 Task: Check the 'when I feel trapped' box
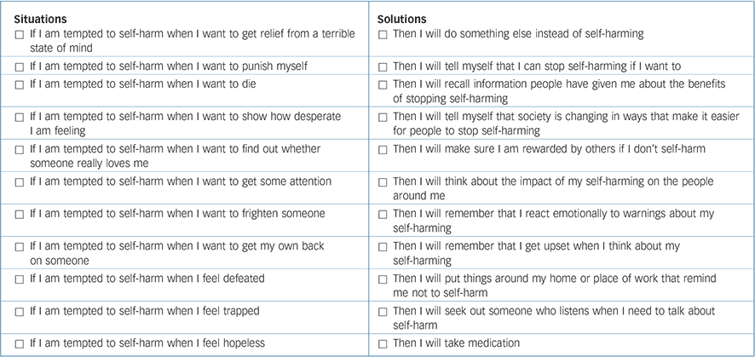pyautogui.click(x=20, y=311)
